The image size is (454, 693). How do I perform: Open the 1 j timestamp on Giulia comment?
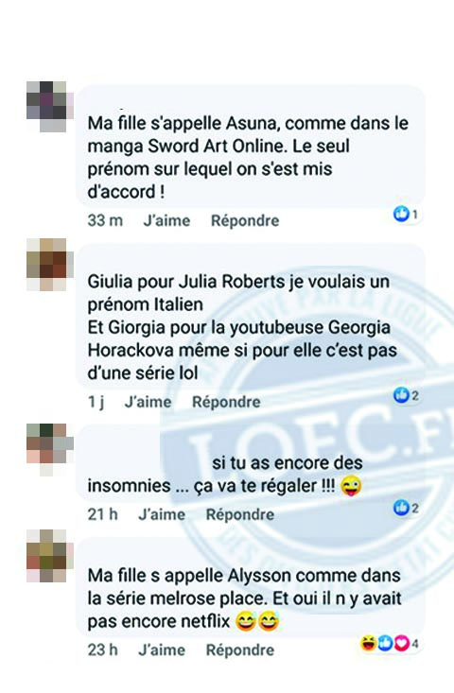pos(96,402)
